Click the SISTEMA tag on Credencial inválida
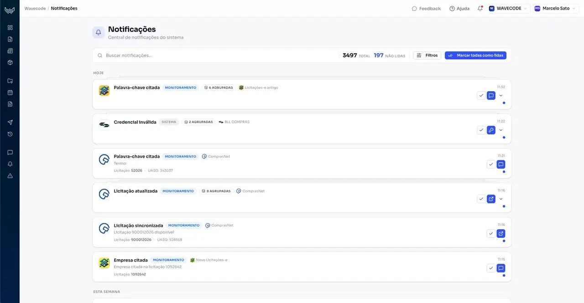The width and height of the screenshot is (584, 303). [x=169, y=122]
